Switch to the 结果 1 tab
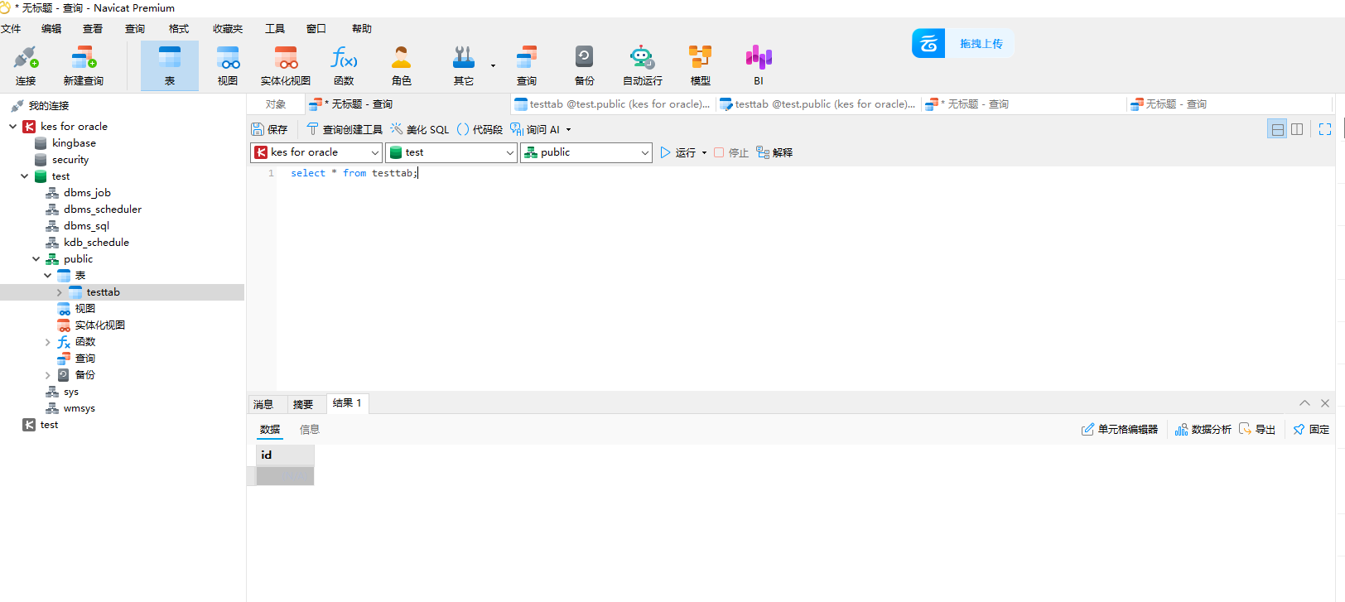Screen dimensions: 1345x602 (x=347, y=403)
